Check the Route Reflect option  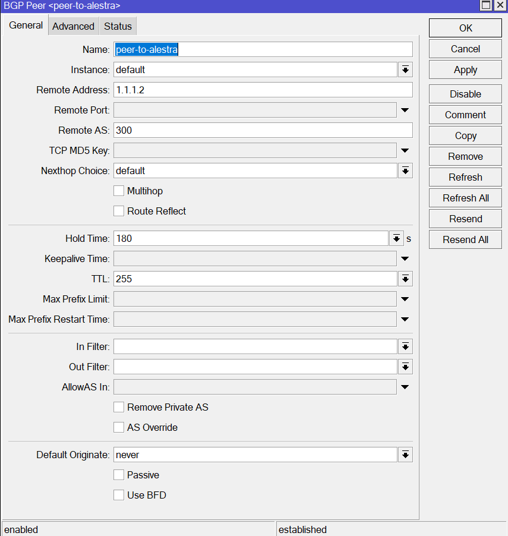(x=119, y=211)
